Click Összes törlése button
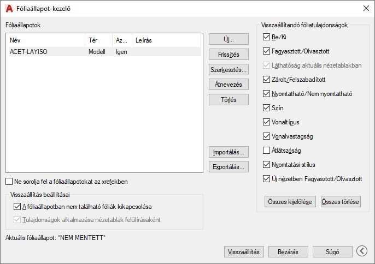375x264 pixels. click(341, 202)
